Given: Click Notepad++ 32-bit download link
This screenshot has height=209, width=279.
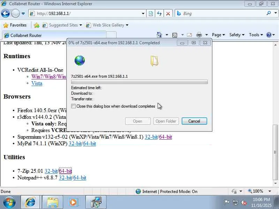Looking at the screenshot, I should (x=65, y=178).
